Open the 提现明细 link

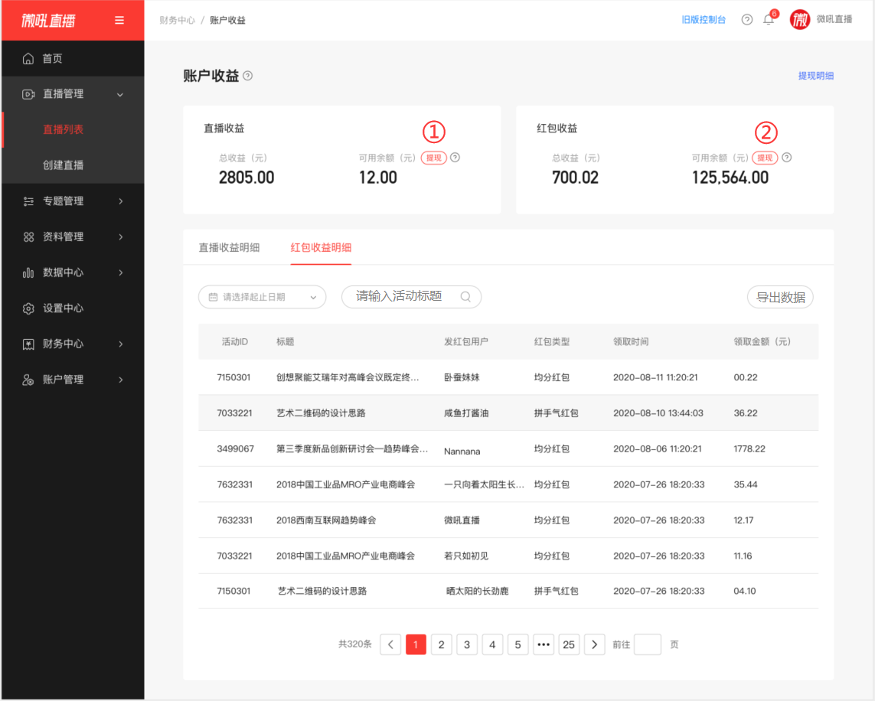click(816, 76)
